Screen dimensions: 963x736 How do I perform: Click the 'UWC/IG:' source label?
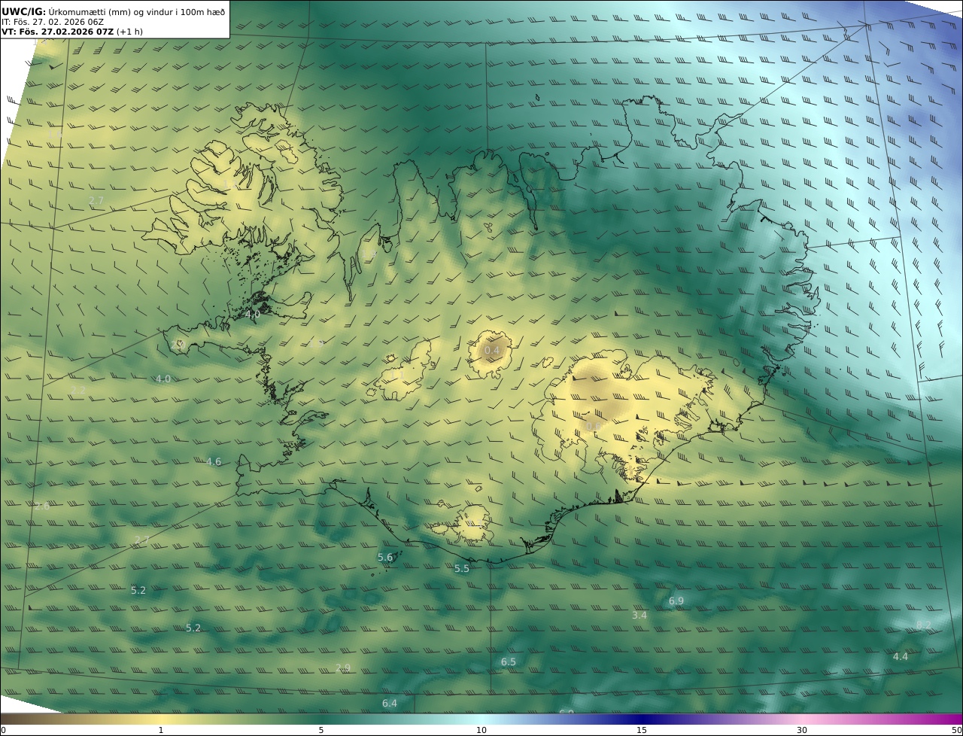point(24,11)
